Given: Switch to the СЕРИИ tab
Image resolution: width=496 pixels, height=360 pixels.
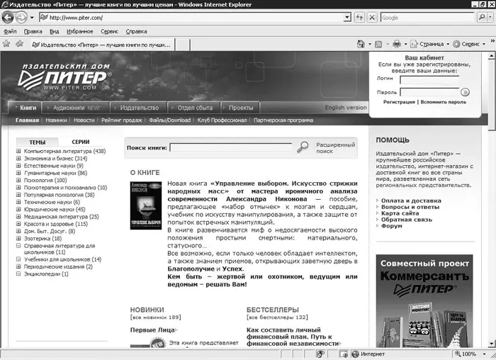Looking at the screenshot, I should point(80,142).
